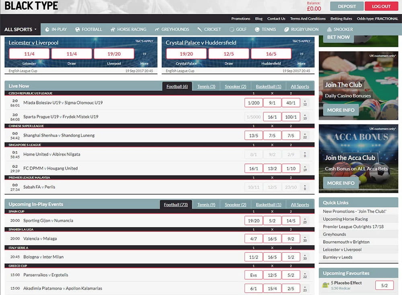
Task: Expand extra markets for Valencia v Malaga
Action: pos(305,239)
